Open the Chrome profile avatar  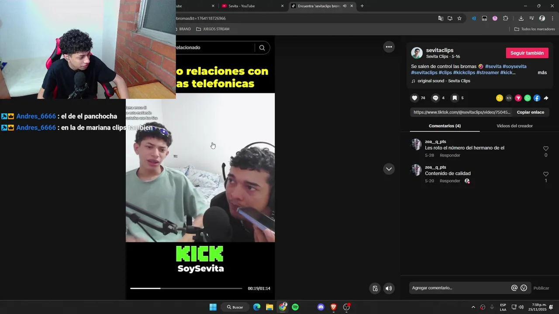pyautogui.click(x=542, y=18)
